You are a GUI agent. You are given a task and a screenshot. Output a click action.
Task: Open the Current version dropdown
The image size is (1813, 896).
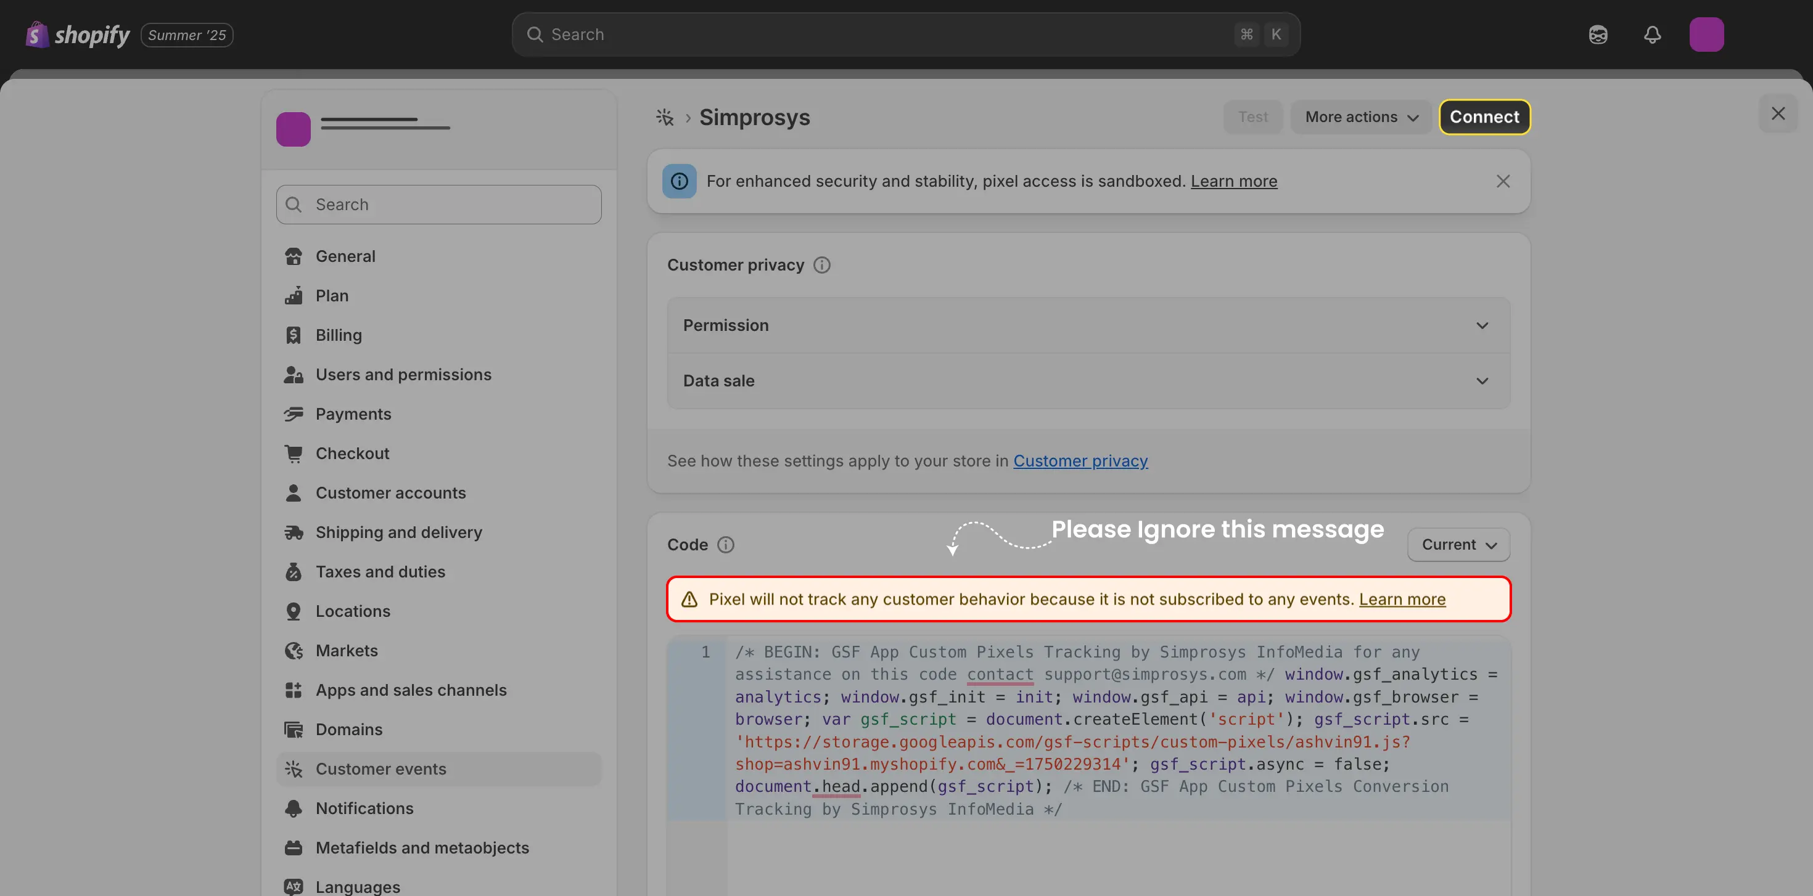(1458, 545)
